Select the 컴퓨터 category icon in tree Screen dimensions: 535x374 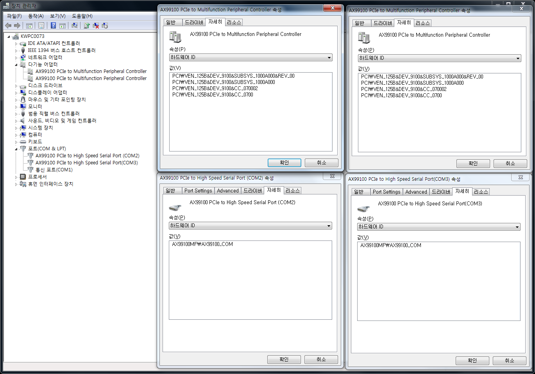(23, 135)
